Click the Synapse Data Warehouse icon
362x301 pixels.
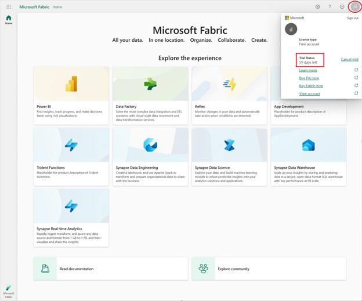(309, 145)
